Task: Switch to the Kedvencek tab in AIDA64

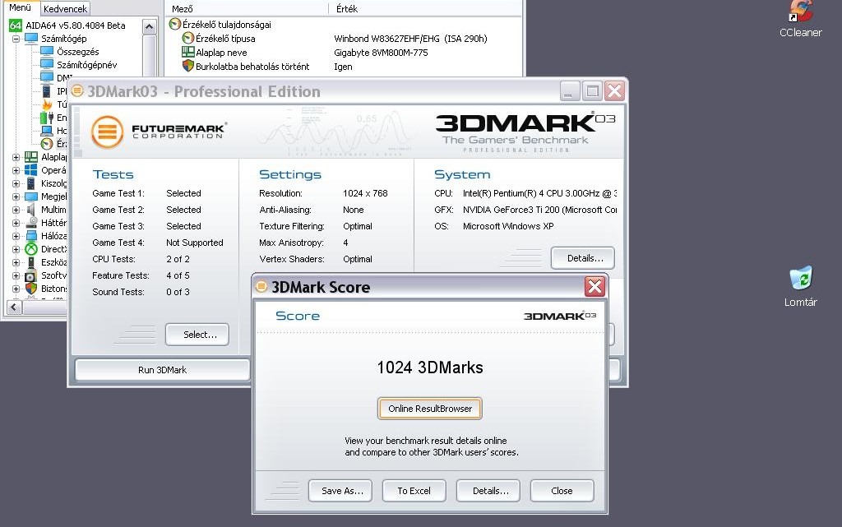Action: [x=65, y=8]
